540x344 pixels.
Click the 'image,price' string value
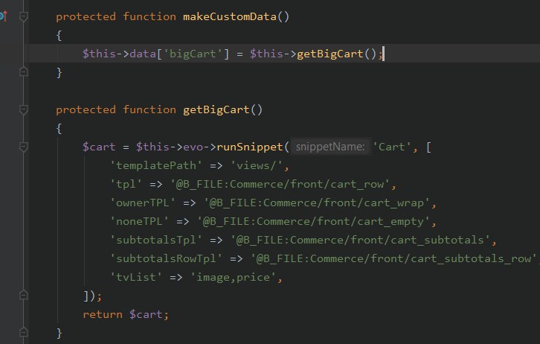tap(233, 277)
